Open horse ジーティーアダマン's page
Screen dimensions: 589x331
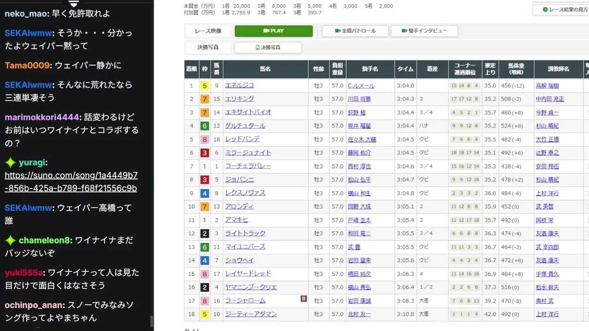tap(251, 314)
